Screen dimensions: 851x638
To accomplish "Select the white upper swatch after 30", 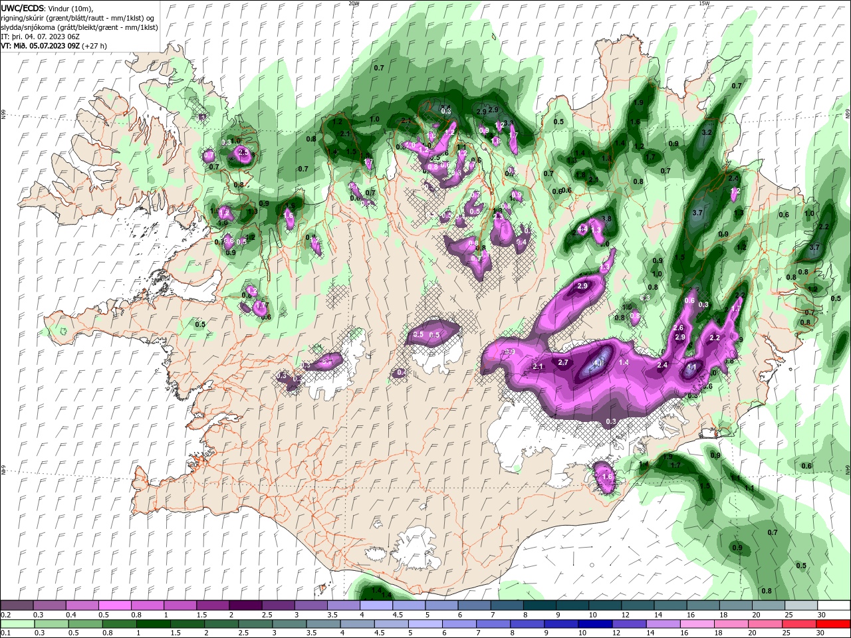I will (834, 605).
